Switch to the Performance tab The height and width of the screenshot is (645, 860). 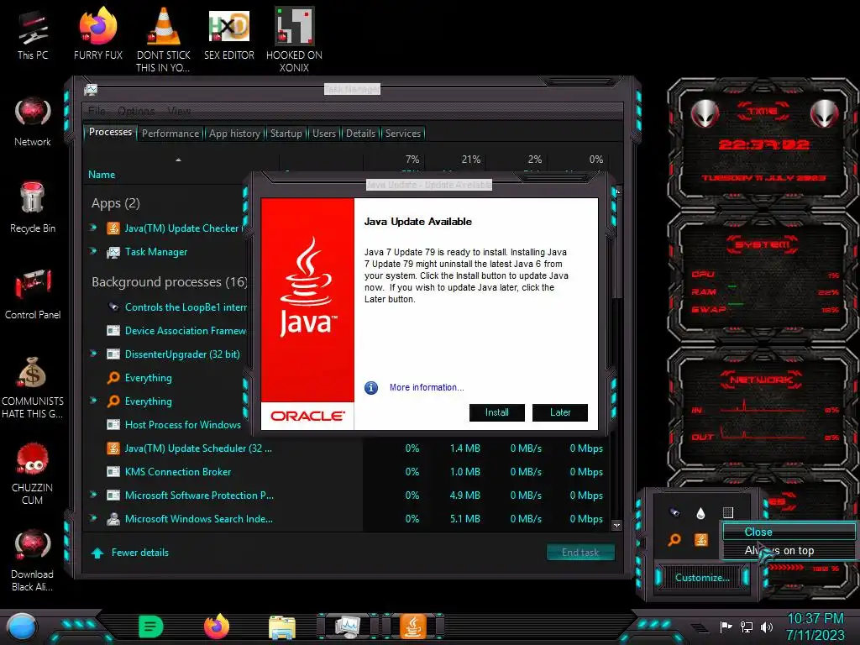coord(170,134)
